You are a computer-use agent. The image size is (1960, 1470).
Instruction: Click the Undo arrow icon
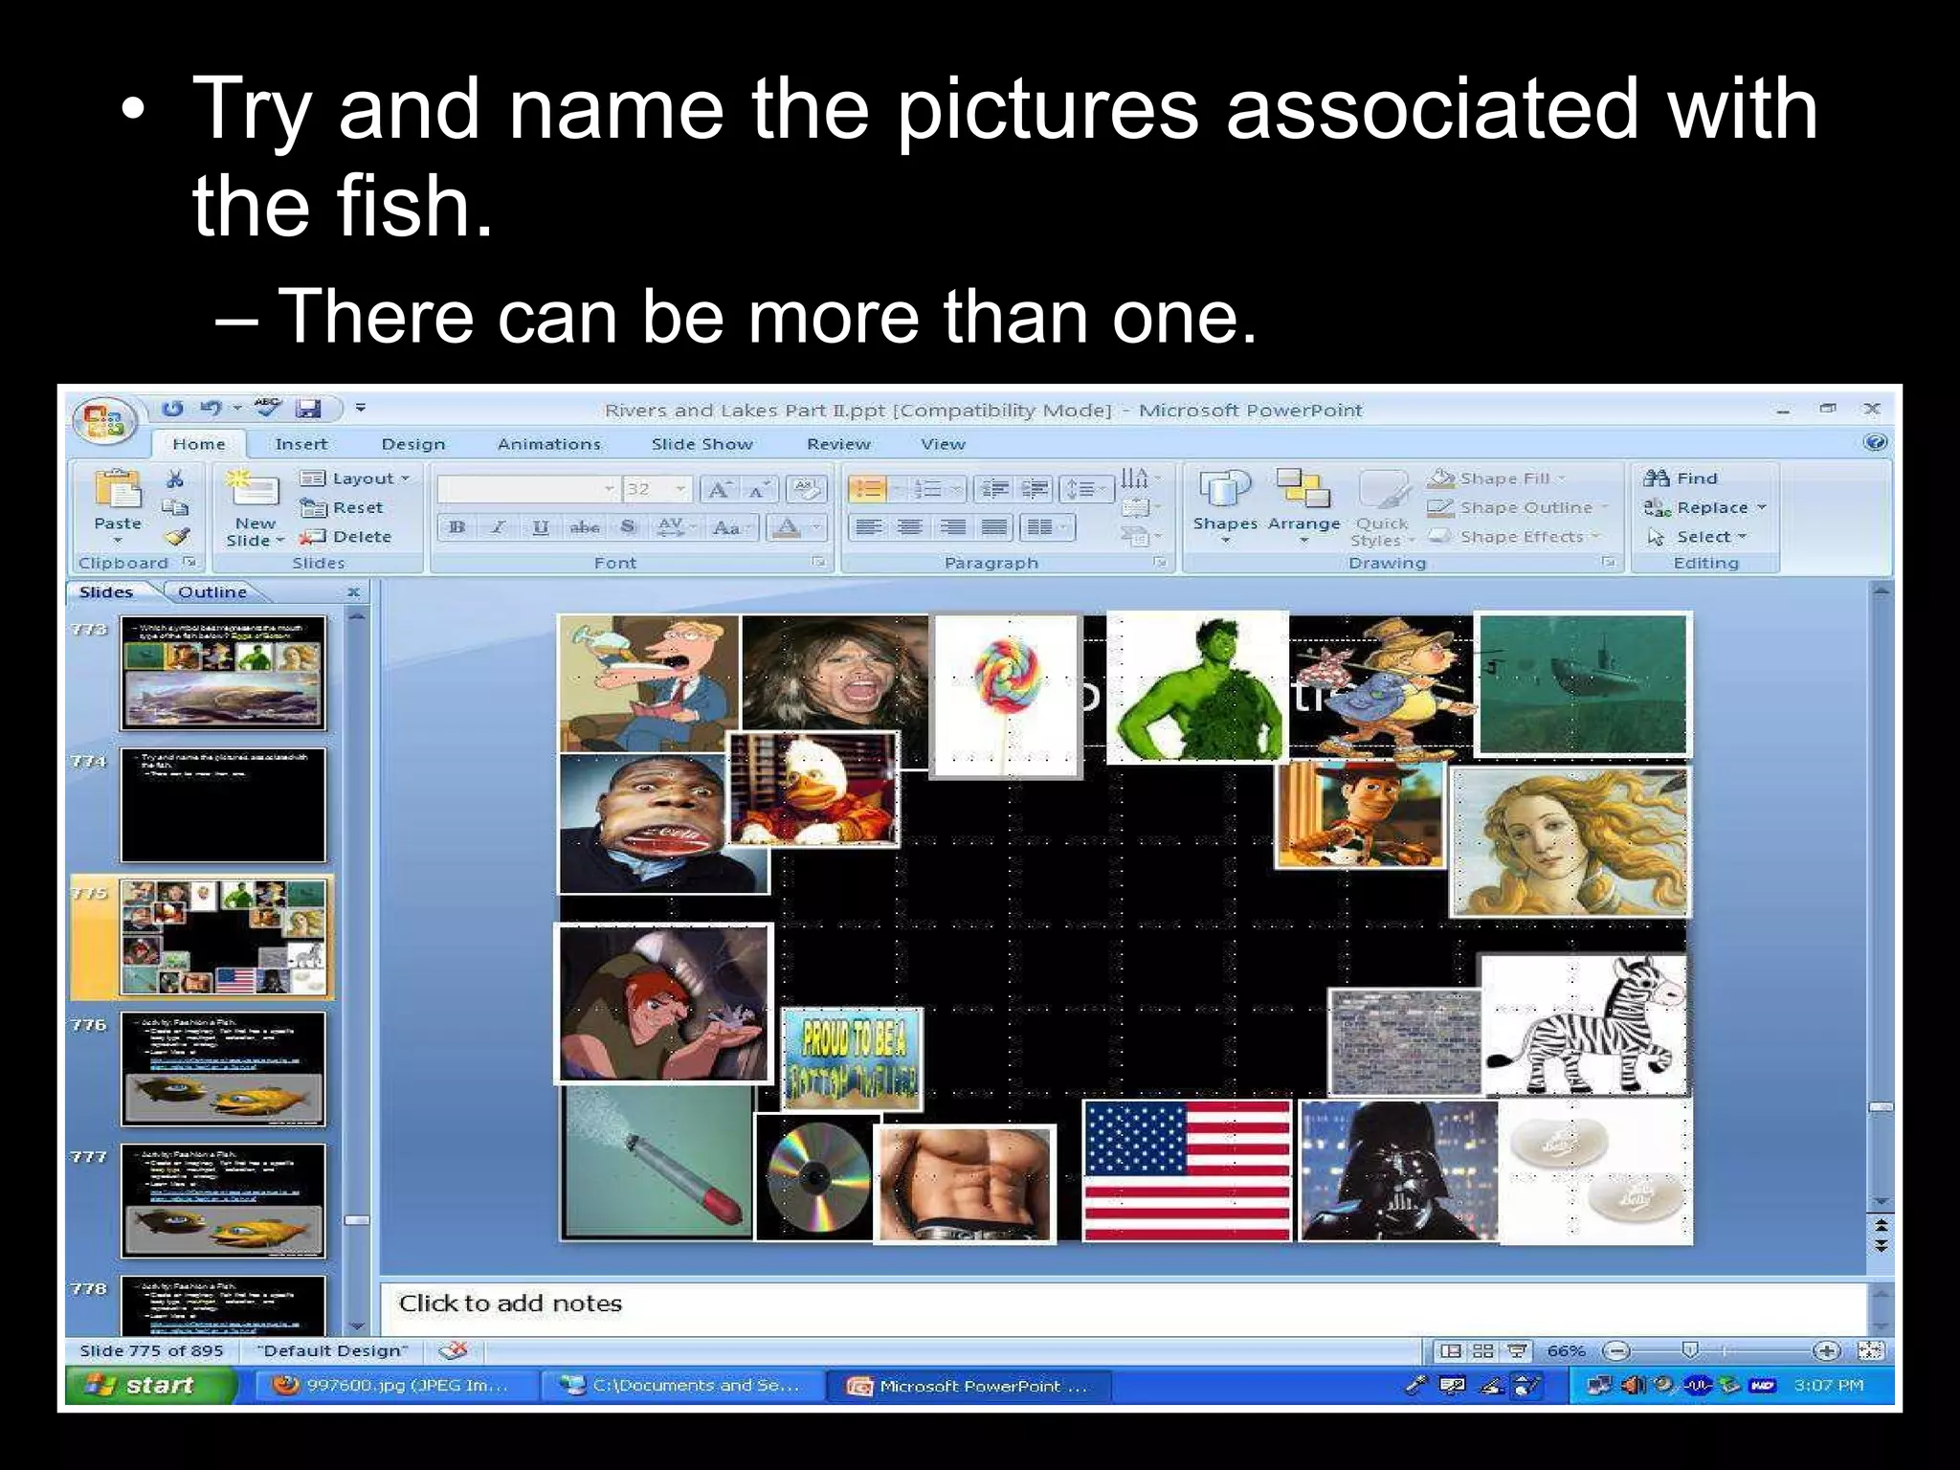pyautogui.click(x=211, y=409)
